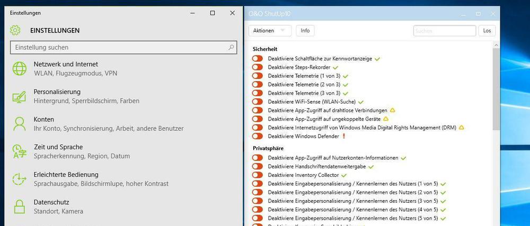This screenshot has width=530, height=226.
Task: Click the yellow warning triangle beside ungekoppelte Geräte
Action: [386, 119]
